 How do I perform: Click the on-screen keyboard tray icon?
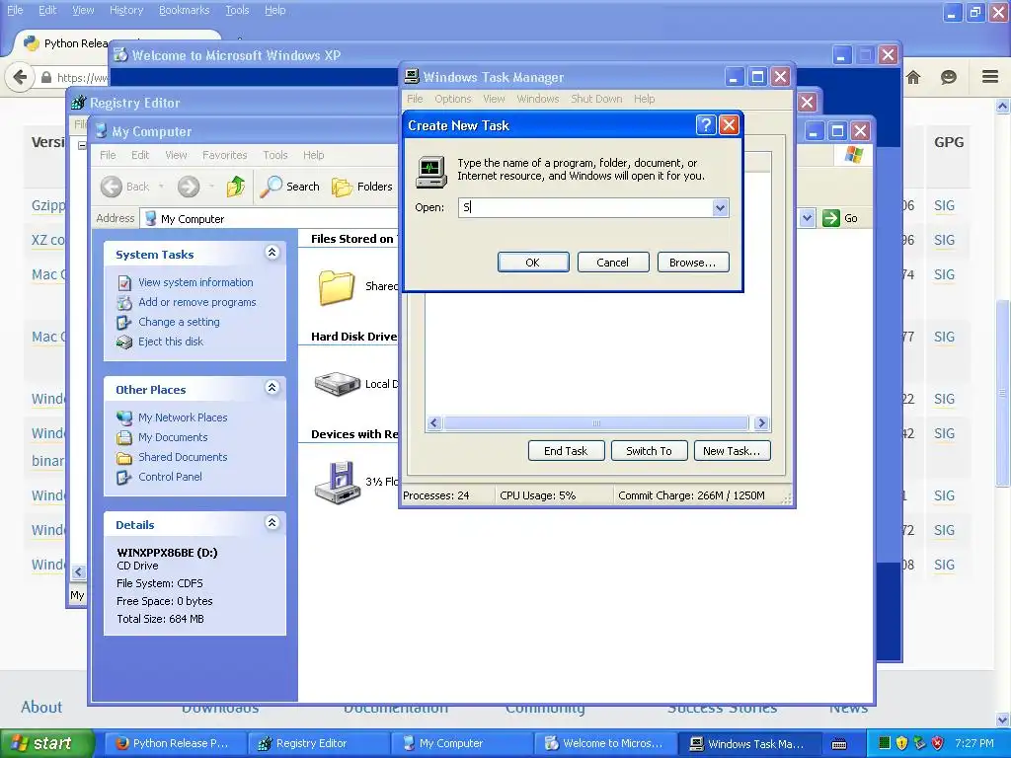click(x=839, y=744)
